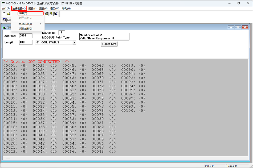Click the Open folder toolbar icon
The height and width of the screenshot is (168, 253).
9,14
